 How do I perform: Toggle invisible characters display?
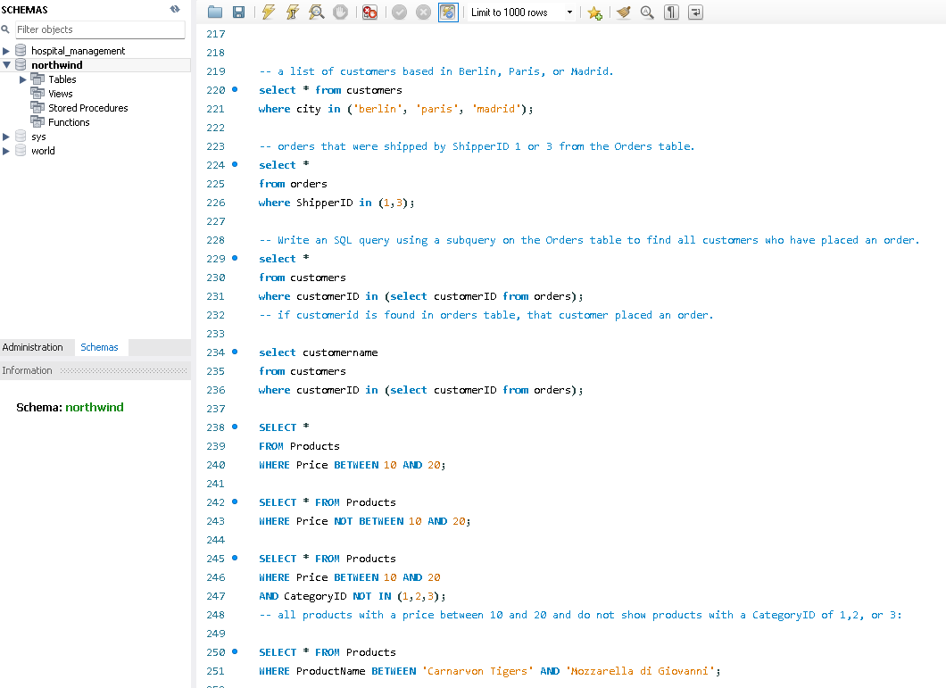pos(671,12)
